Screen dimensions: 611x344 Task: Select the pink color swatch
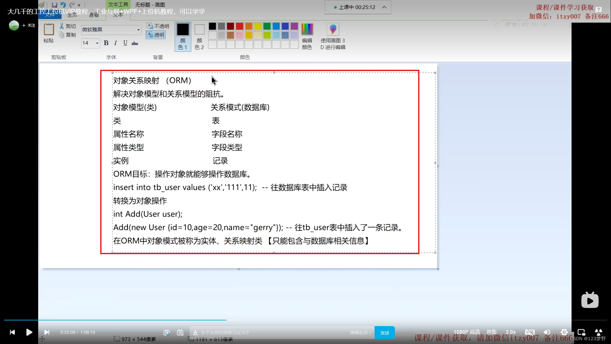240,35
